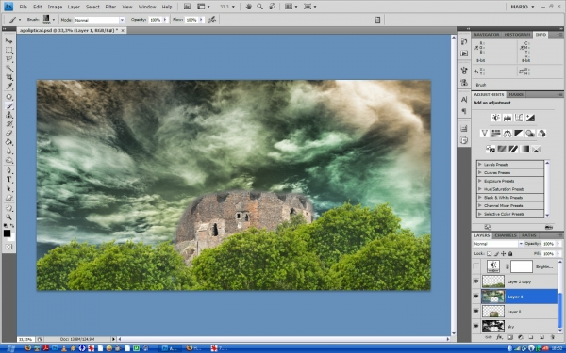Viewport: 566px width, 353px height.
Task: Click the Brightness/Contrast adjustment icon
Action: (495, 118)
